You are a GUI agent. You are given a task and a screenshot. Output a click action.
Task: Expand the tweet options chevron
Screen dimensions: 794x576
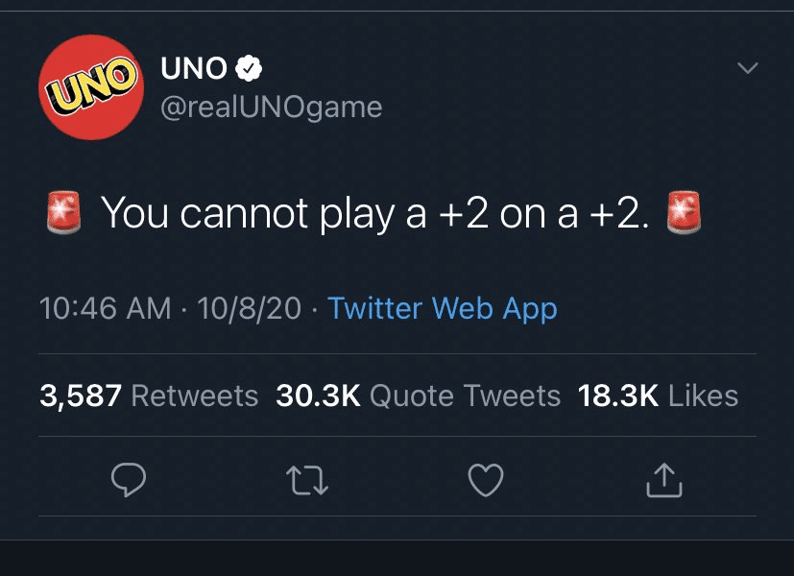[x=746, y=69]
